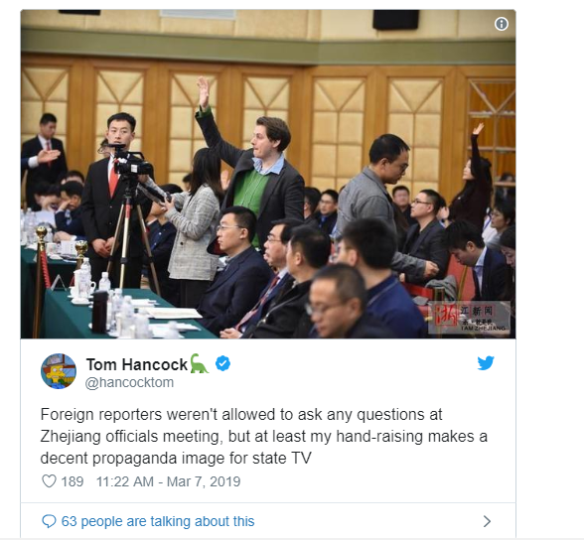Click the speech bubble reply icon
Screen dimensions: 584x540
49,521
